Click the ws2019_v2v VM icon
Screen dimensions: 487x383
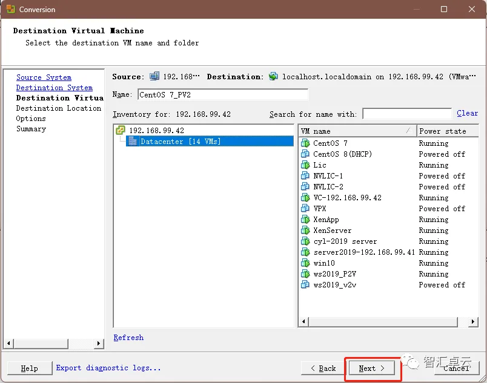coord(305,285)
